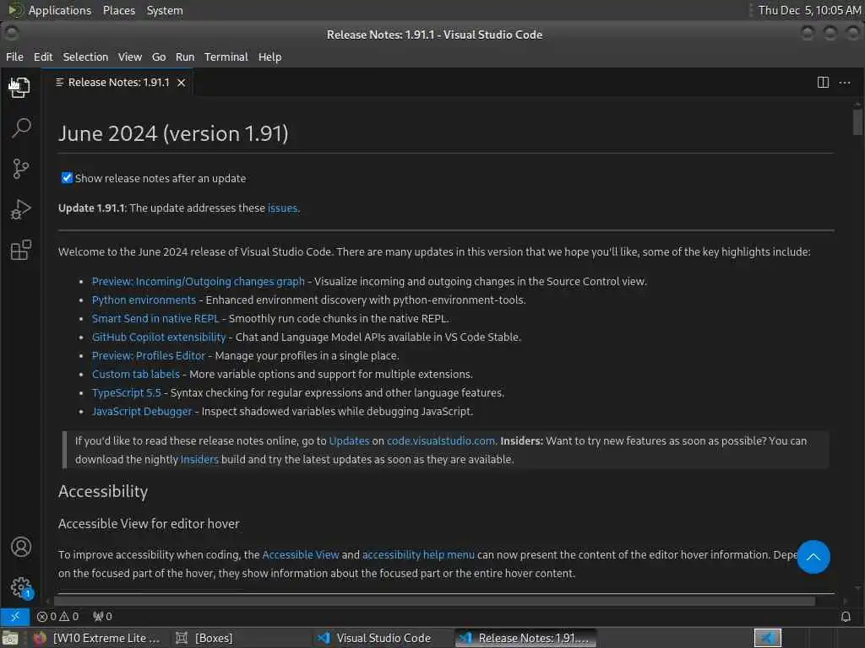Click the Release Notes: 1.91 taskbar window button
Image resolution: width=865 pixels, height=648 pixels.
[525, 638]
